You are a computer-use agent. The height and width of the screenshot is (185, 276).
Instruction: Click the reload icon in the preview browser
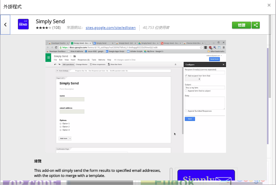tap(56, 47)
